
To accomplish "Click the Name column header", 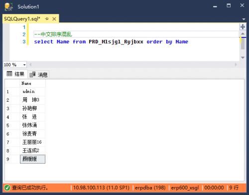I will pyautogui.click(x=32, y=83).
